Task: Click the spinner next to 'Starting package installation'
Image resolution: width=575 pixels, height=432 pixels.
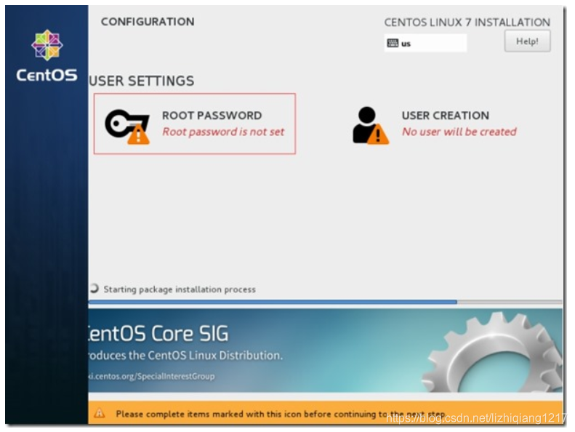Action: click(94, 289)
